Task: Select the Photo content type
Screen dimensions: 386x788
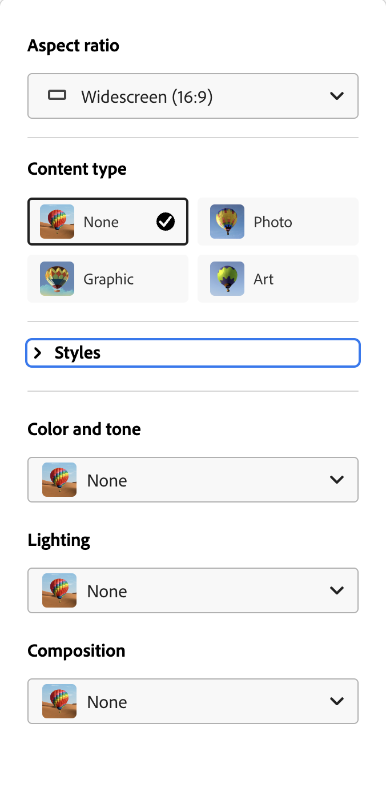Action: click(x=278, y=222)
